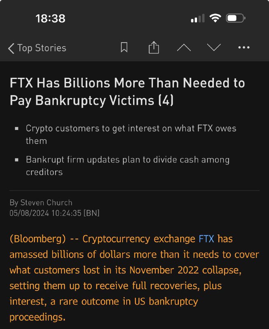
Task: Tap the battery indicator icon
Action: 236,18
